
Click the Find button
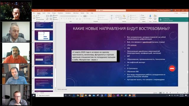click(x=142, y=16)
